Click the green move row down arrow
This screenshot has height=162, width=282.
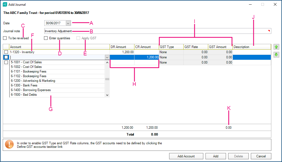(276, 55)
